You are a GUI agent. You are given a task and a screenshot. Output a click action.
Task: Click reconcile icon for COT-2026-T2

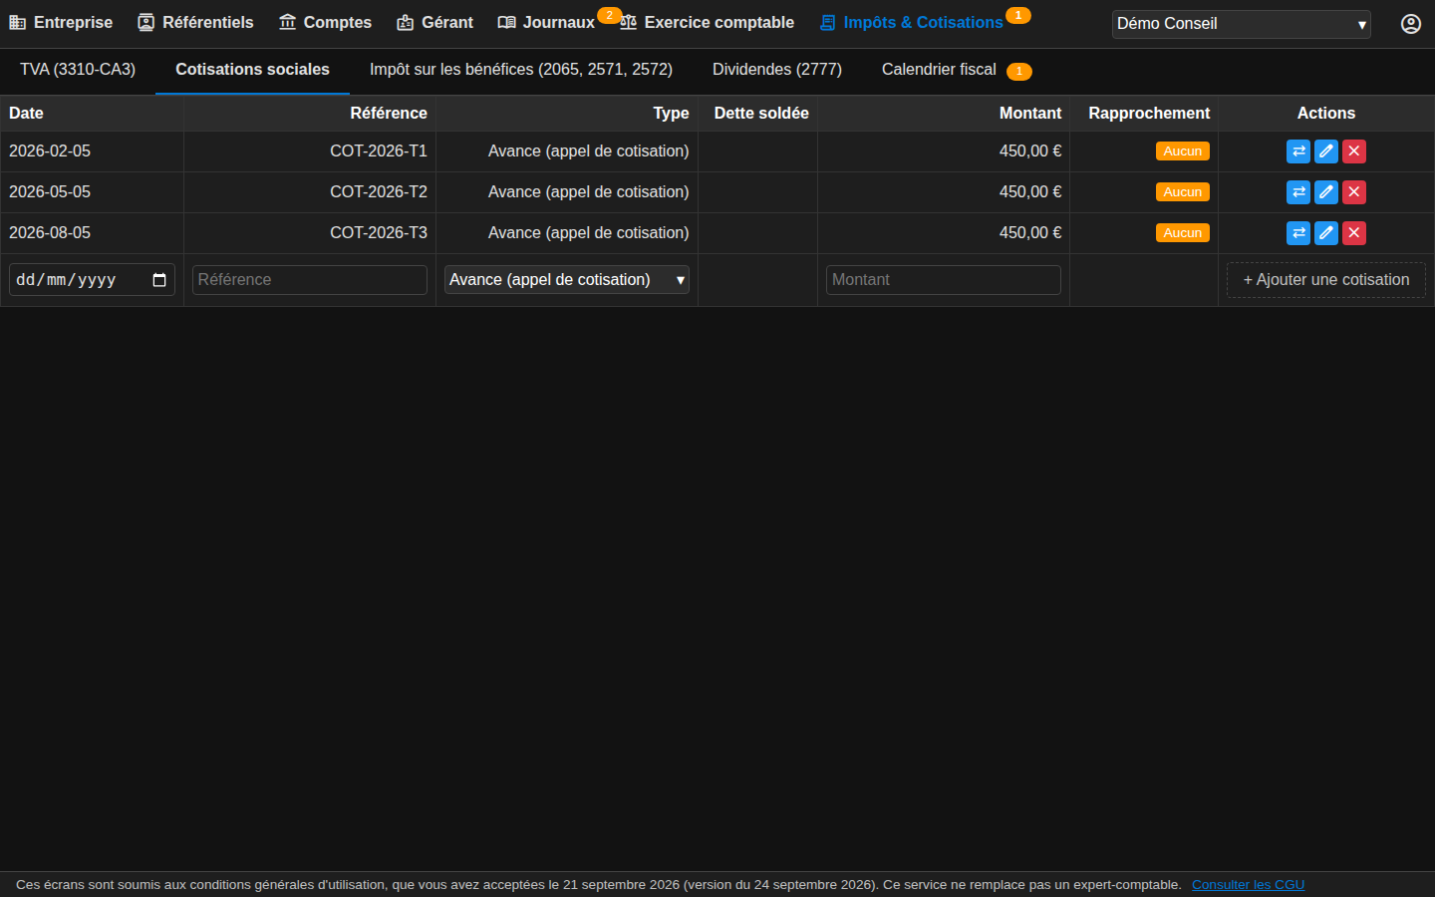(x=1298, y=192)
